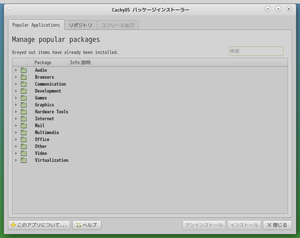Open このアプリについて... about dialog
The image size is (300, 238).
[x=39, y=225]
